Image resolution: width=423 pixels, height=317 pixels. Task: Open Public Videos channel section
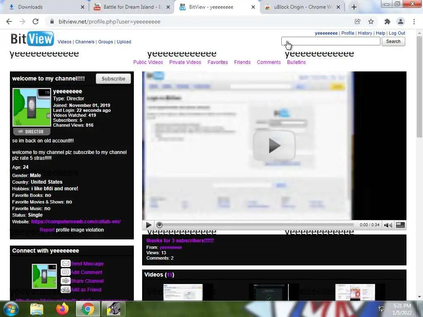click(x=148, y=62)
